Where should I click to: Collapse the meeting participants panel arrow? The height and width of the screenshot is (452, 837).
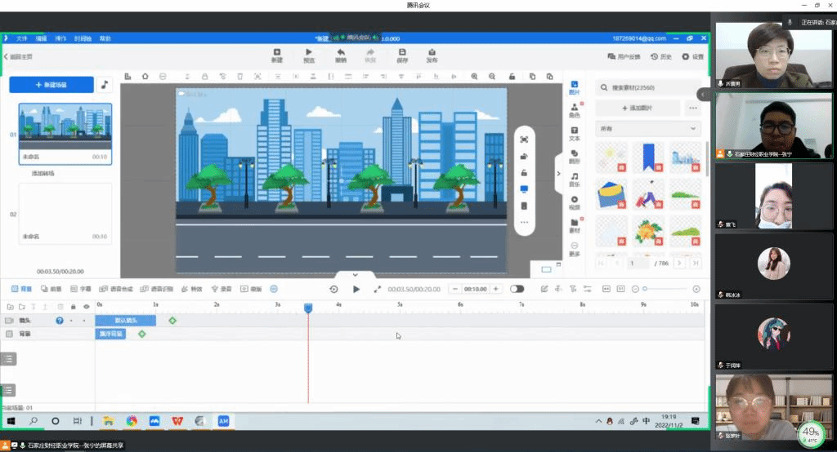[703, 95]
